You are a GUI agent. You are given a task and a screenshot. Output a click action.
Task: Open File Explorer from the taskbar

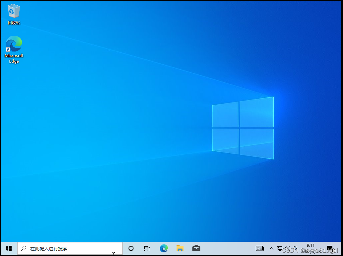tap(180, 248)
